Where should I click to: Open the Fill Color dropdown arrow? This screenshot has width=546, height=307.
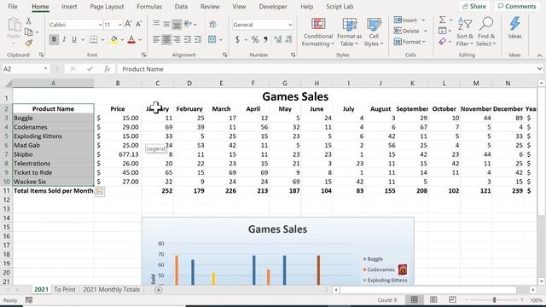(122, 40)
